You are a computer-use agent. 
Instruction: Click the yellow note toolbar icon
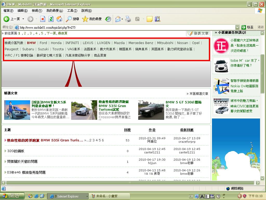pos(149,19)
